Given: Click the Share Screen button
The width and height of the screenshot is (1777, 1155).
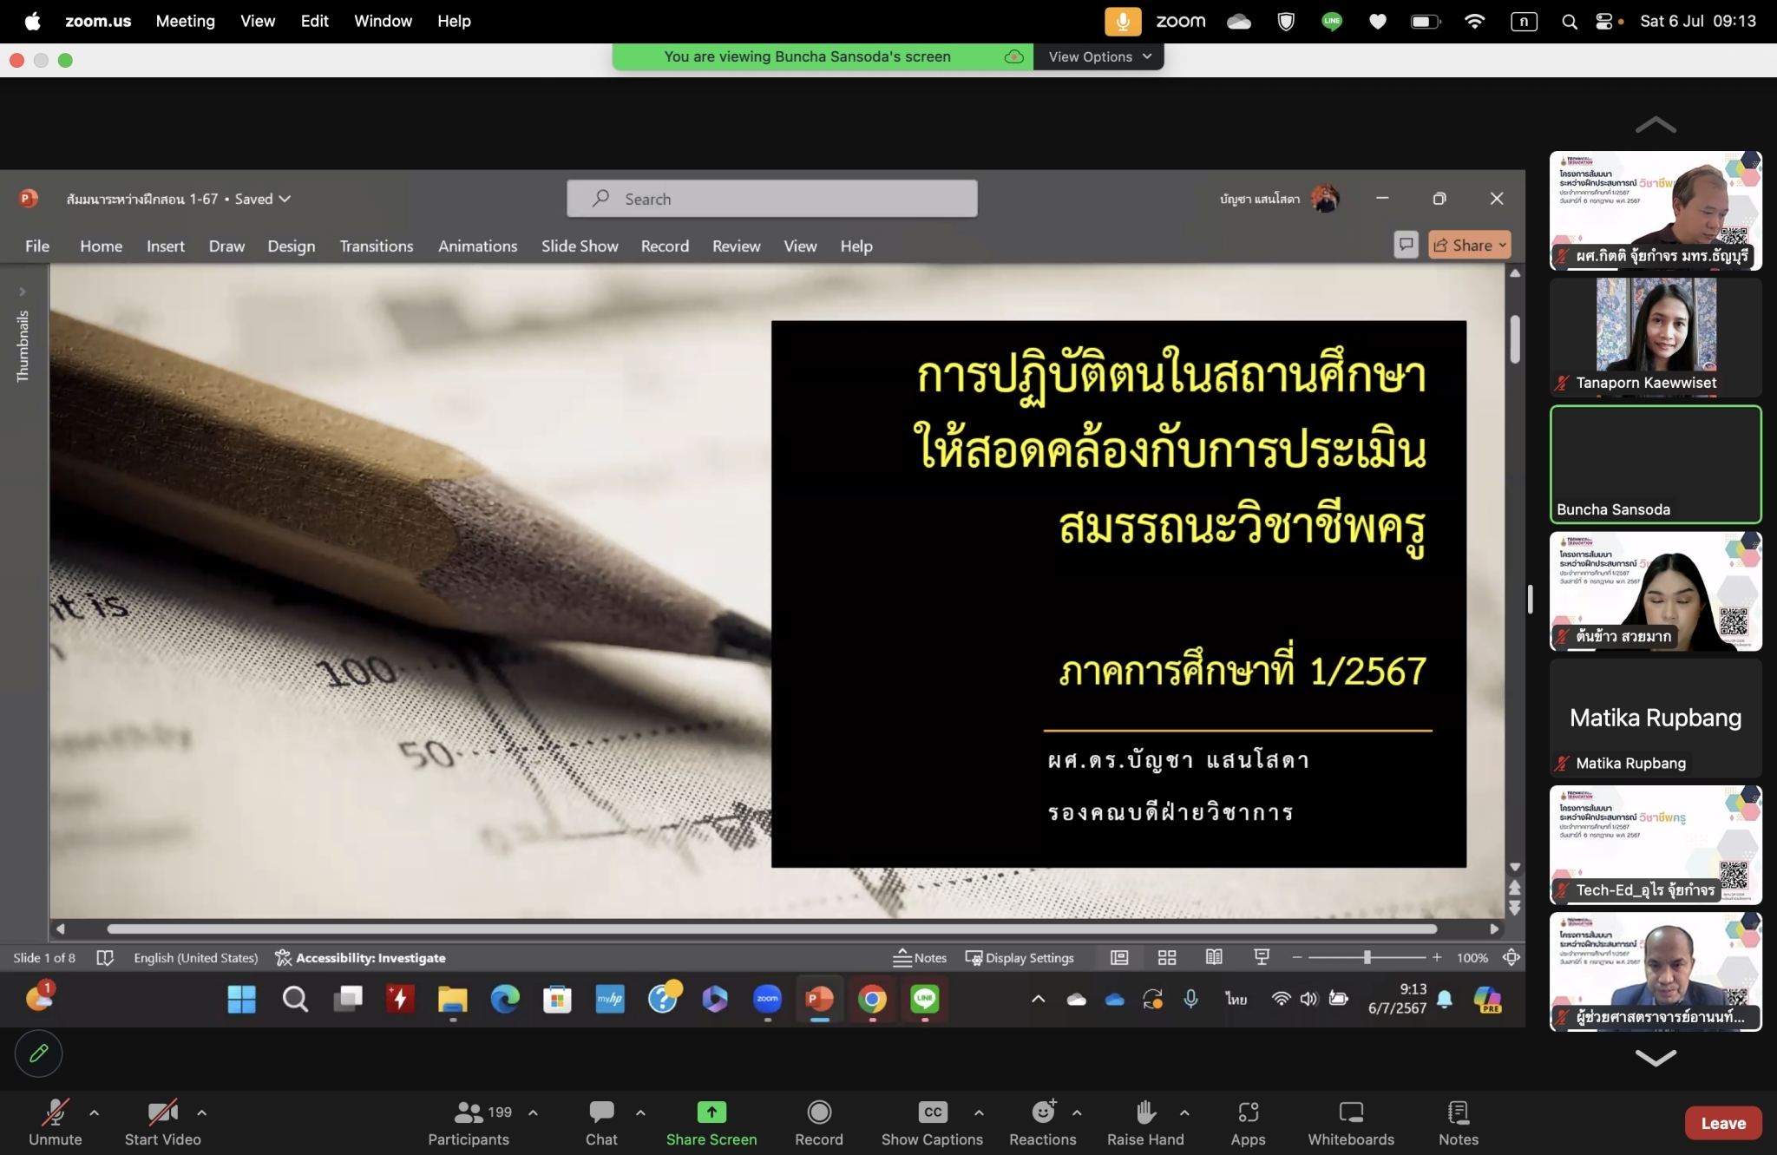Looking at the screenshot, I should point(711,1123).
